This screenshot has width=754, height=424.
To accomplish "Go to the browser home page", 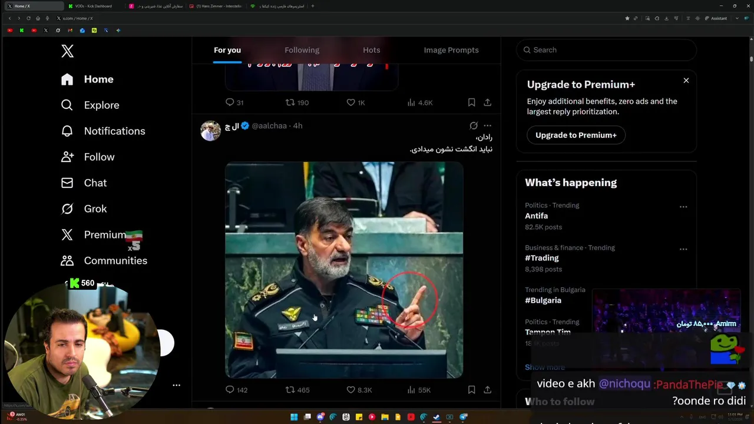I will 38,18.
